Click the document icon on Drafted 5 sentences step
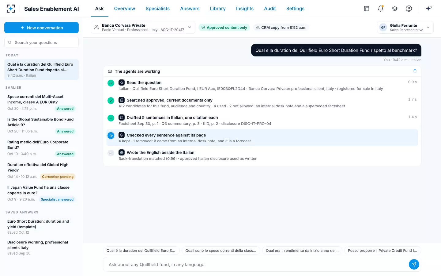441x276 pixels. click(x=122, y=117)
